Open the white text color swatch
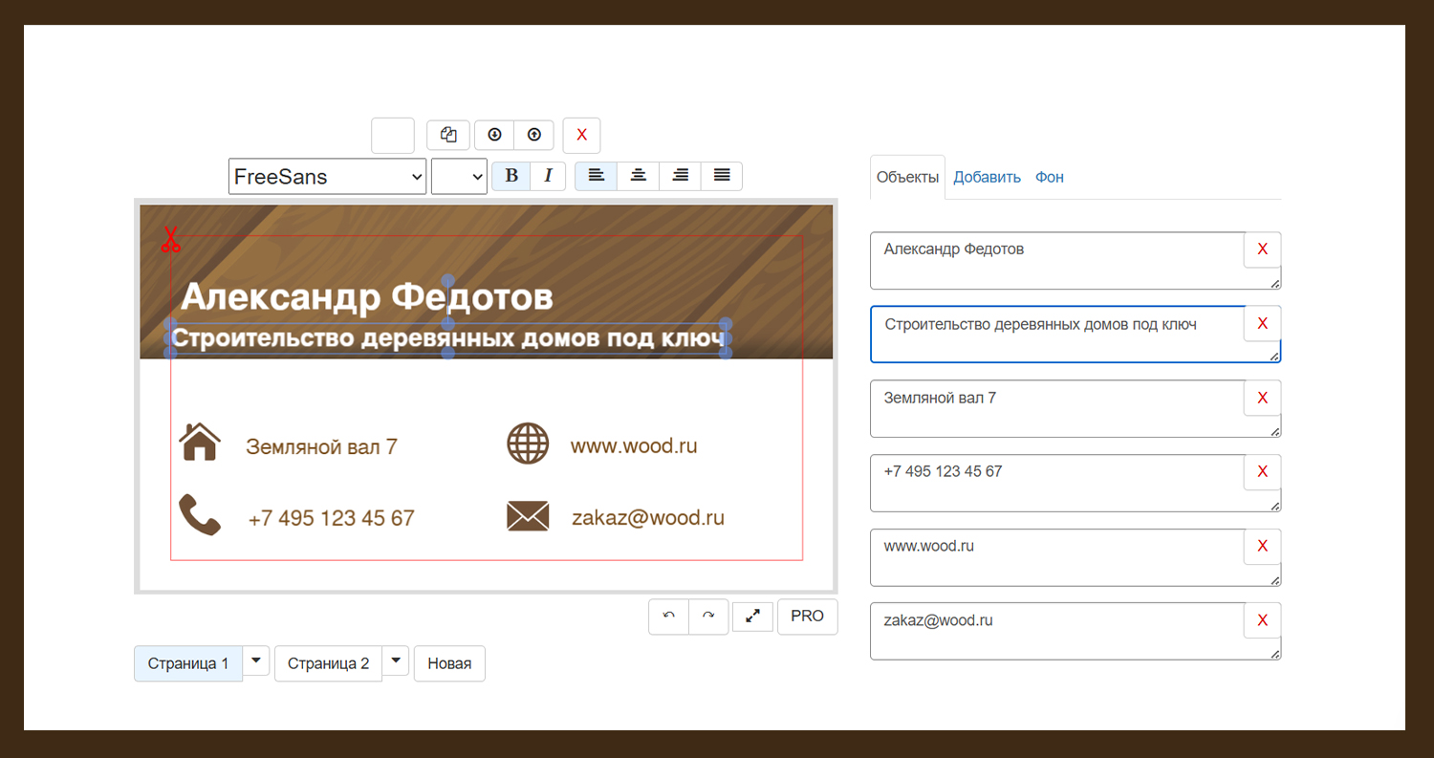Screen dimensions: 1434x758 coord(392,136)
